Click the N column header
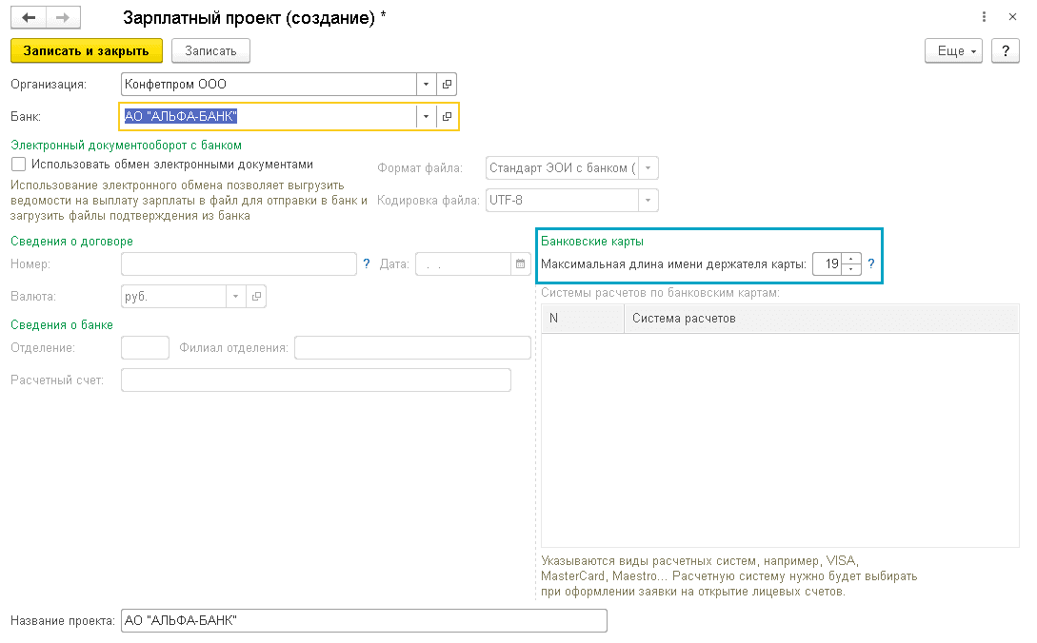Viewport: 1037px width, 643px height. [583, 319]
